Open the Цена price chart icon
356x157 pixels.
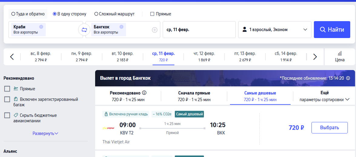[340, 56]
